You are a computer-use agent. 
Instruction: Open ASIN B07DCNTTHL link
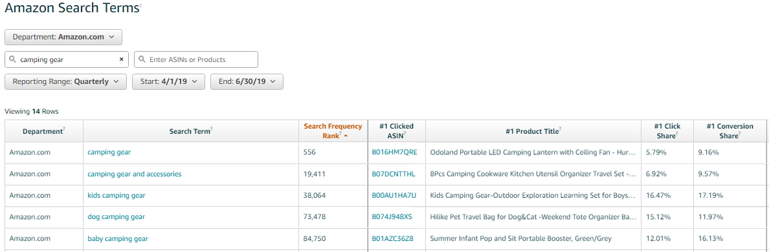coord(394,174)
